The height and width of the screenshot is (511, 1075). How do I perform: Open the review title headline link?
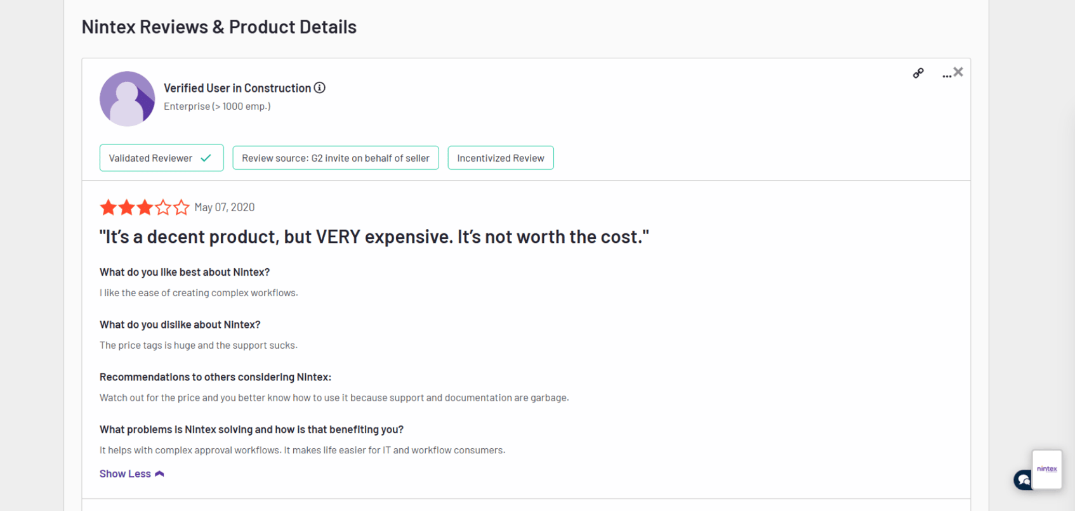373,236
